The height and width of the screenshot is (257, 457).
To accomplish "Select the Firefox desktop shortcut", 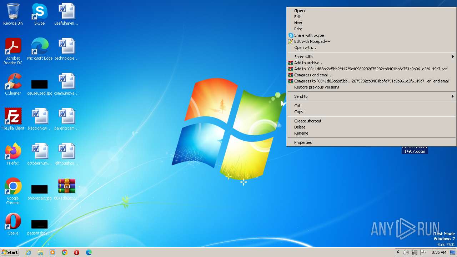I will click(13, 154).
